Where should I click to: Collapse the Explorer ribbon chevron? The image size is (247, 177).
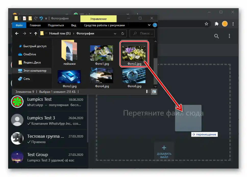(x=149, y=25)
